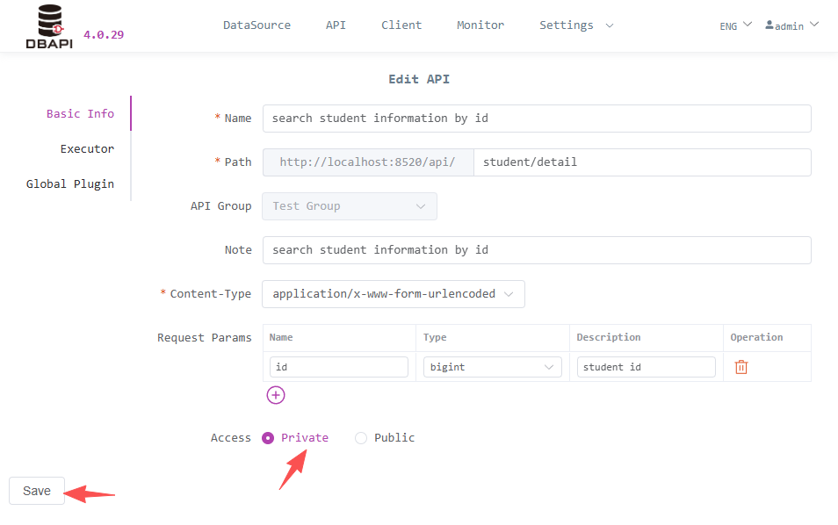
Task: Open the API menu item
Action: (x=336, y=25)
